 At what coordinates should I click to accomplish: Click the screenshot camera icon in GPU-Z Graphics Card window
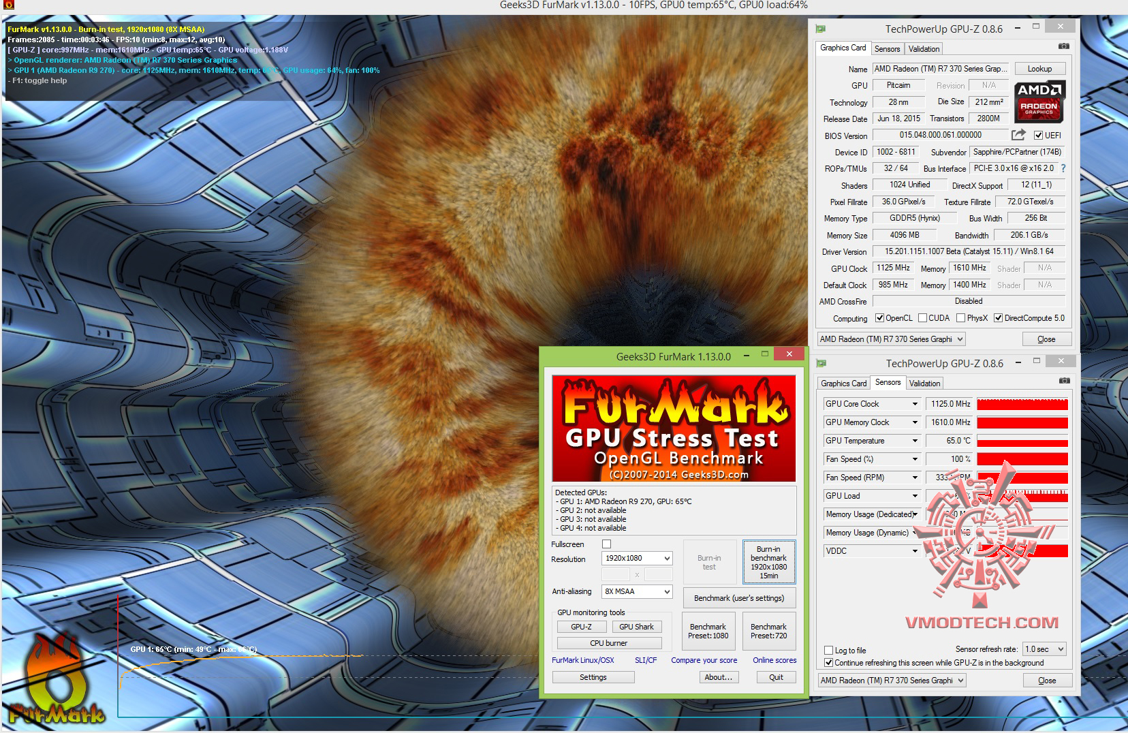pos(1063,46)
